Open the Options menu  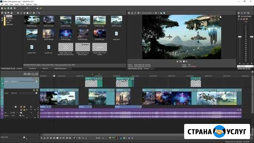pos(29,4)
